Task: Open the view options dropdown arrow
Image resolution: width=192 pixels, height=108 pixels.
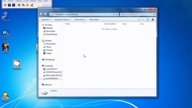Action: (x=142, y=19)
